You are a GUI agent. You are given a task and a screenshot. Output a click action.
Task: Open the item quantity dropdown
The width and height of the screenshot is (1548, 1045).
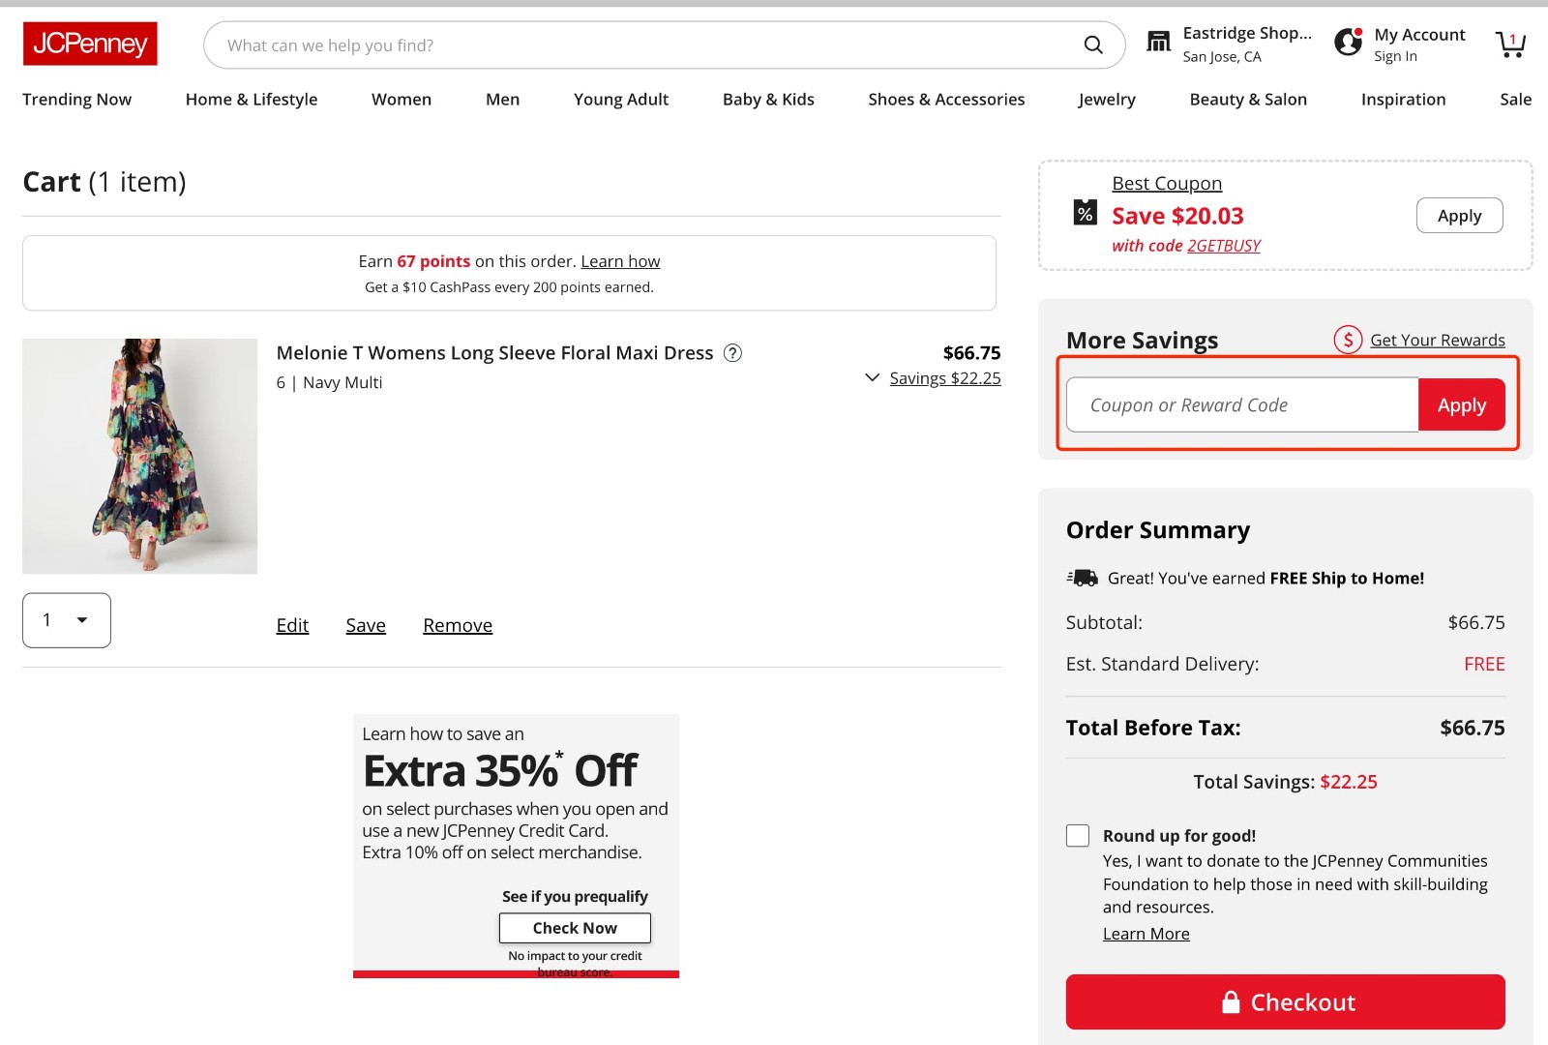pos(66,620)
